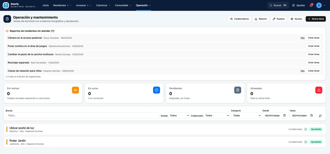
Task: Open the Cobranza menu
Action: 103,5
